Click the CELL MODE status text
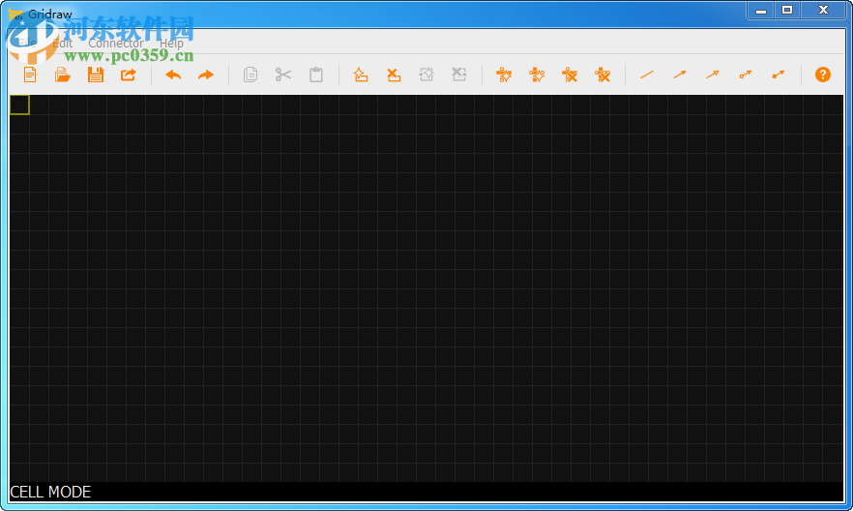This screenshot has height=511, width=853. pos(50,492)
